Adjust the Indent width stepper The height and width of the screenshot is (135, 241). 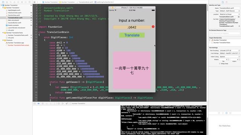[x=239, y=59]
